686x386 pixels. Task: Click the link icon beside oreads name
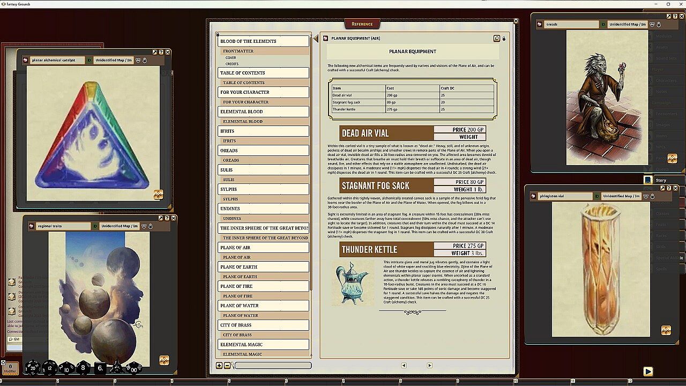(x=539, y=24)
